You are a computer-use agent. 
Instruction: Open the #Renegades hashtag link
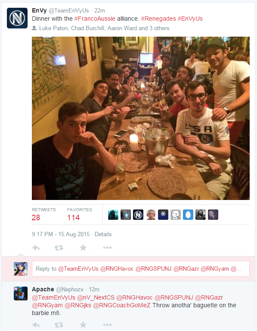(x=158, y=19)
